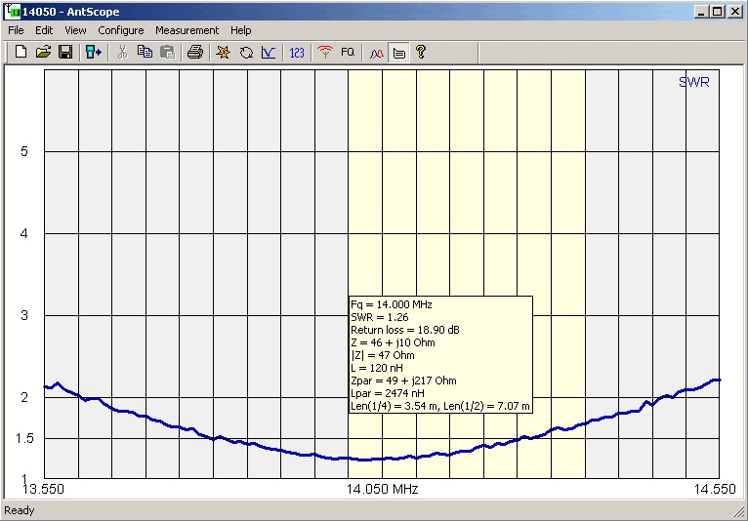Open the File menu
Screen dimensions: 748x521
point(17,30)
